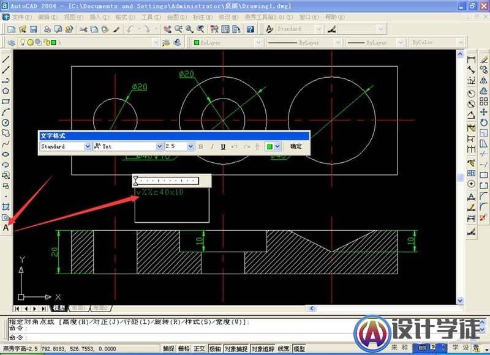Image resolution: width=490 pixels, height=355 pixels.
Task: Click the v%%c40x10 text in editor
Action: (160, 192)
